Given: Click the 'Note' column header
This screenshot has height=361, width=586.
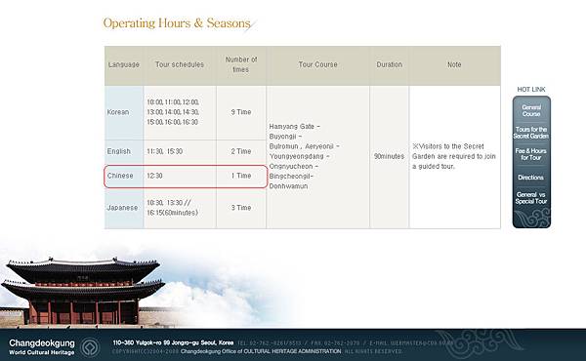Looking at the screenshot, I should [x=454, y=64].
